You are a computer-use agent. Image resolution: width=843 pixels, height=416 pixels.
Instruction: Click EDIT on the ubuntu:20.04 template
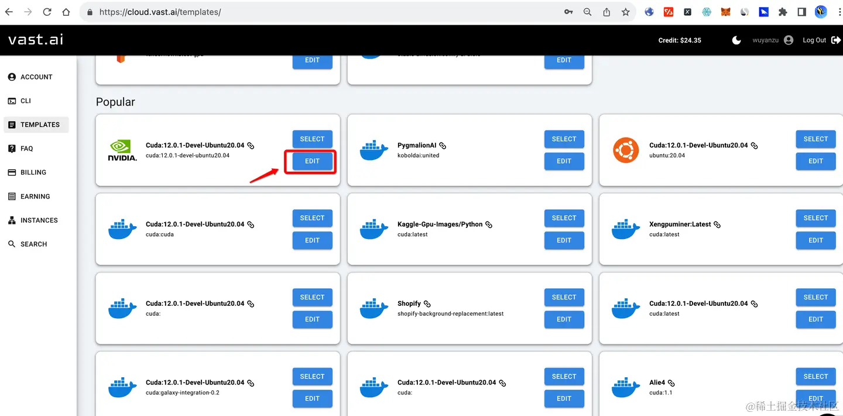(x=815, y=161)
